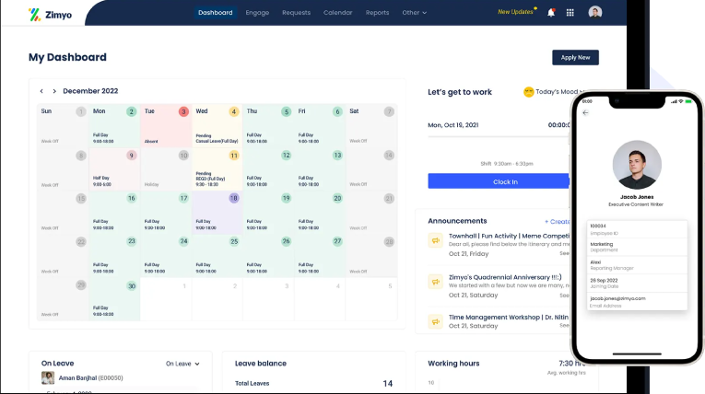This screenshot has height=394, width=705.
Task: Click the Today's Mood emoji
Action: pyautogui.click(x=528, y=92)
